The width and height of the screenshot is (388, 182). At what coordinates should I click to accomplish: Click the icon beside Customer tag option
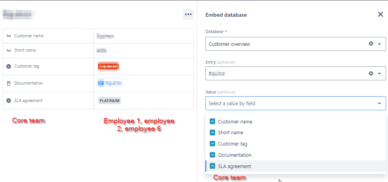212,144
